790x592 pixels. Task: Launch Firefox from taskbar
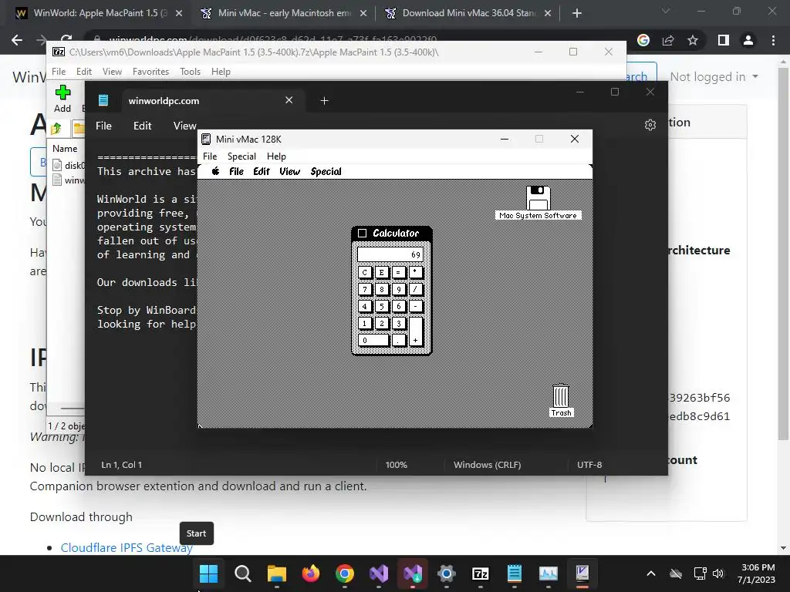click(310, 573)
